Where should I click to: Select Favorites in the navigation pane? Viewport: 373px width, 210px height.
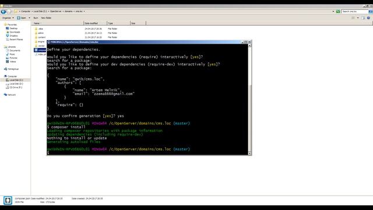(x=10, y=24)
